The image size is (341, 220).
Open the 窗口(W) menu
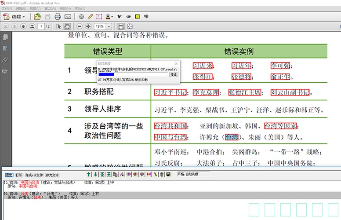point(50,8)
